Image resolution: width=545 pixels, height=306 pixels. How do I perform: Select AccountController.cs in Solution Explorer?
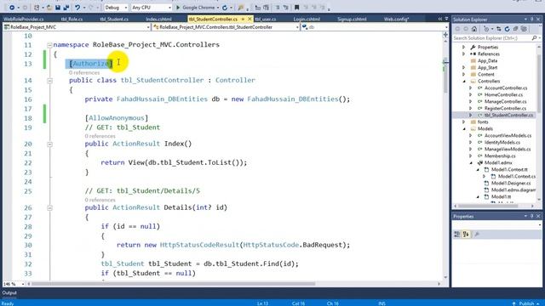click(506, 88)
